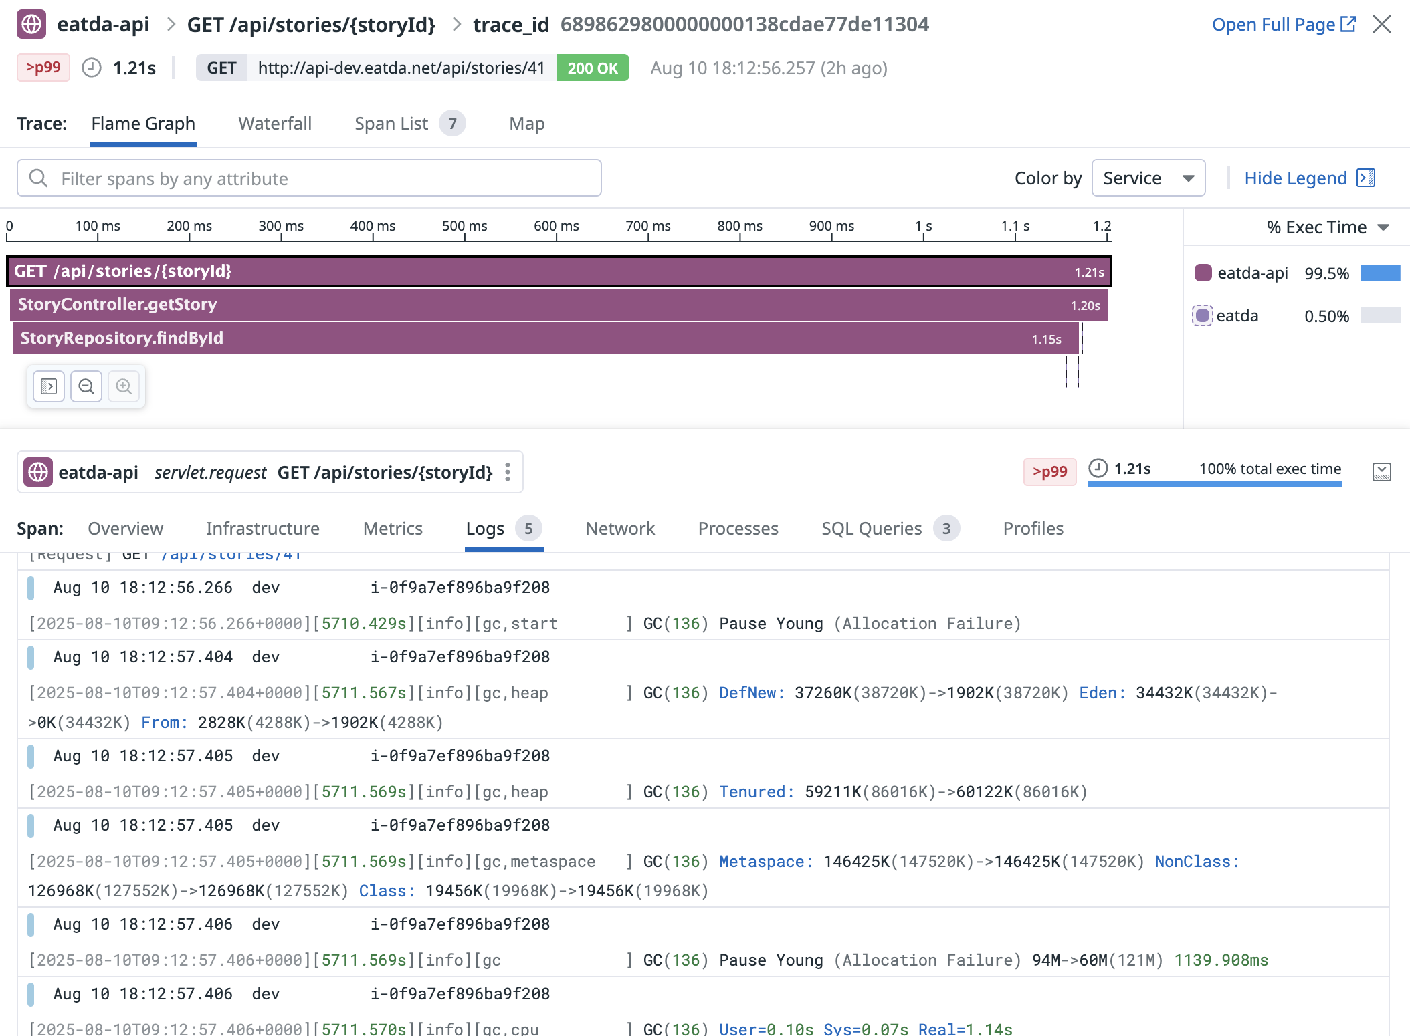
Task: Click the three-dot span options menu
Action: click(x=508, y=472)
